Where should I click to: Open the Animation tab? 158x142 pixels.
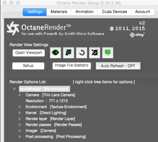point(85,12)
